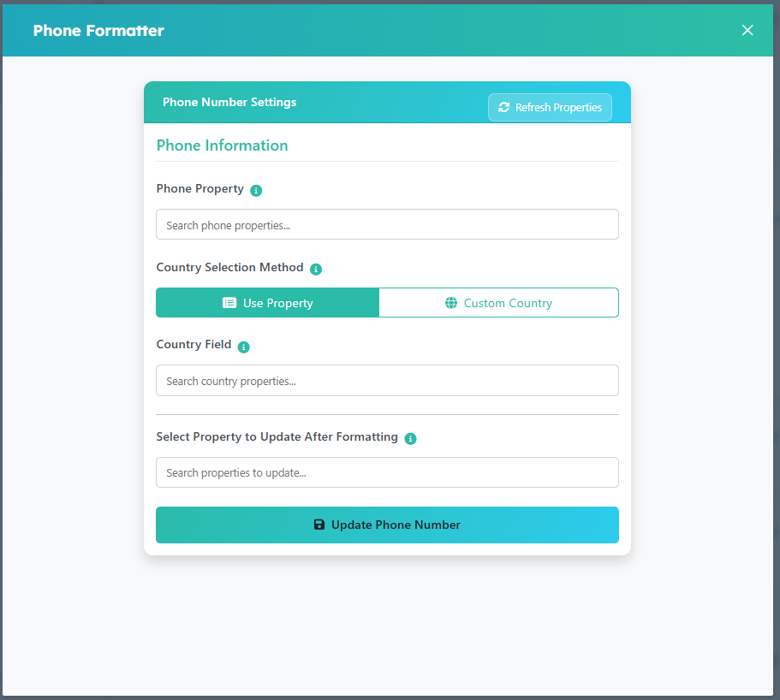Switch to the Custom Country option
Viewport: 780px width, 700px height.
click(498, 303)
